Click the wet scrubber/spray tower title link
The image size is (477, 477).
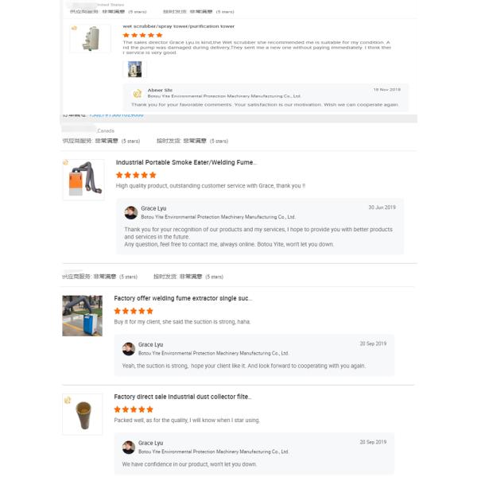(178, 26)
